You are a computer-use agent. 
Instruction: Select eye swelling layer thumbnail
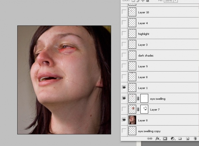point(132,98)
